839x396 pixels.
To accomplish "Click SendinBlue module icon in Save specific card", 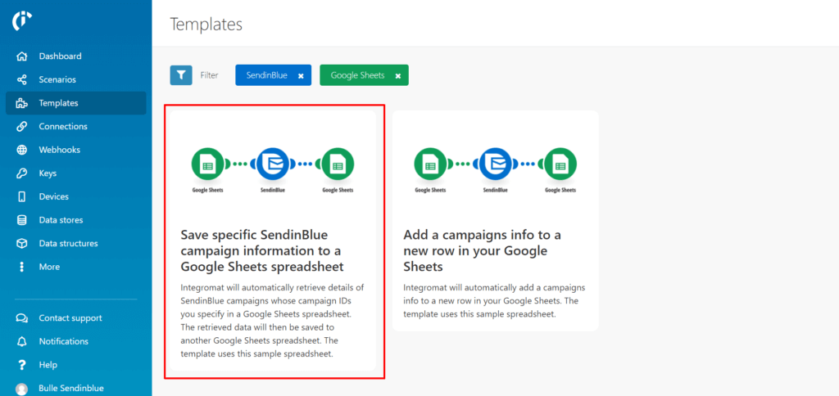I will pos(273,165).
